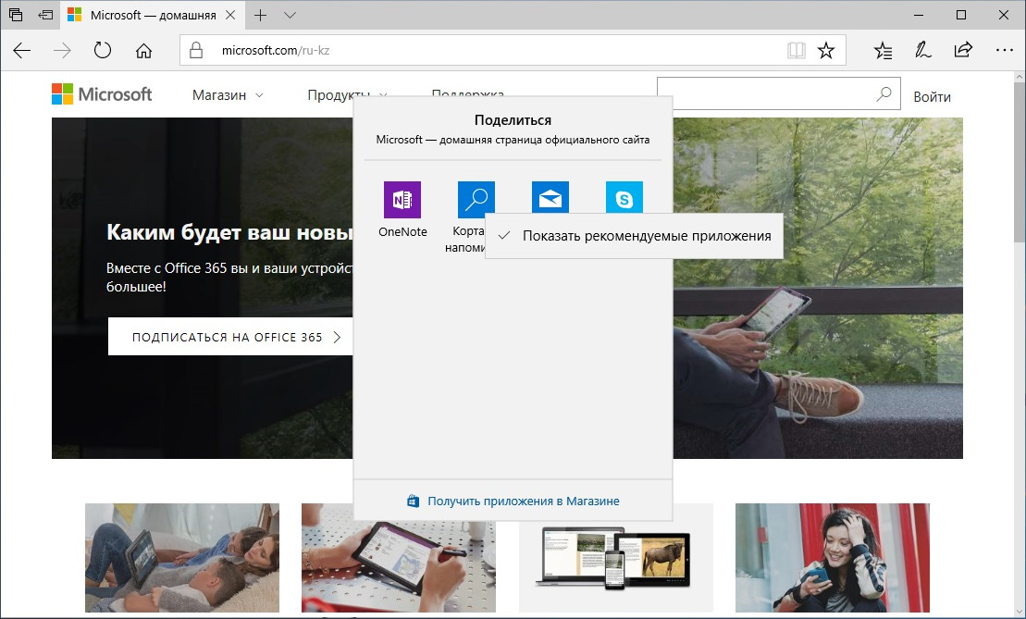The height and width of the screenshot is (619, 1026).
Task: Click the Поделиться panel title
Action: [x=513, y=119]
